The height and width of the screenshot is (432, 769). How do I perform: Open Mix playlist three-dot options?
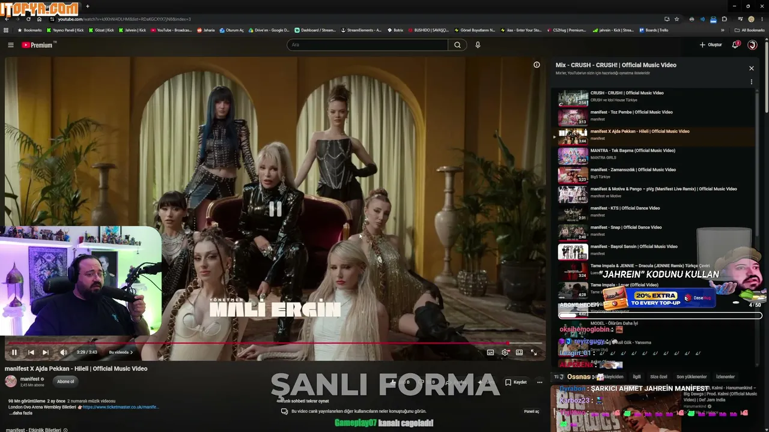[x=751, y=82]
